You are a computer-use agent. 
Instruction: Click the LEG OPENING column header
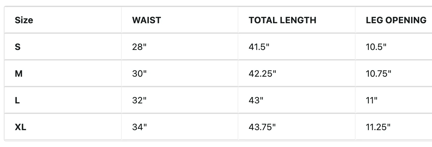tap(396, 20)
